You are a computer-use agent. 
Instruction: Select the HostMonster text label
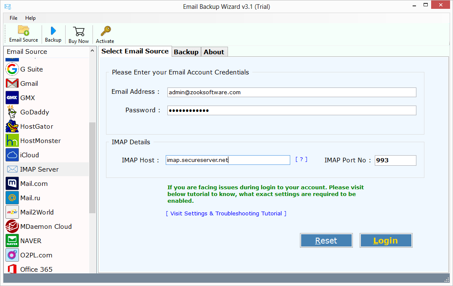(40, 141)
